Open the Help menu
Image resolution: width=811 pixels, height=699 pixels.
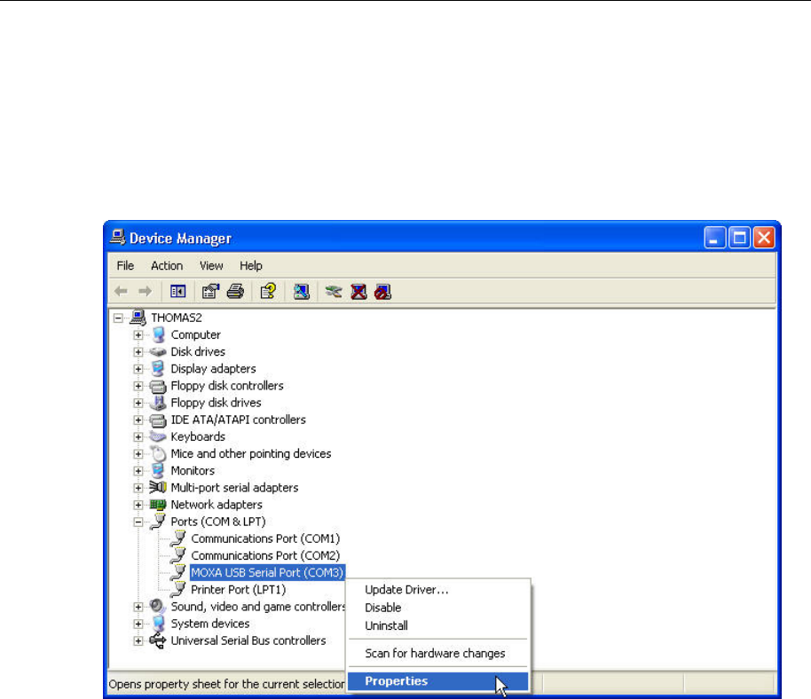251,266
